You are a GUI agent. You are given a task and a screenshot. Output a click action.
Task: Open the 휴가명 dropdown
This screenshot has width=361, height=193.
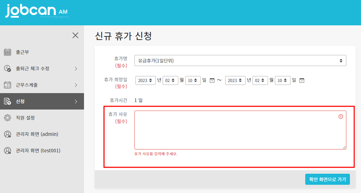click(x=240, y=61)
